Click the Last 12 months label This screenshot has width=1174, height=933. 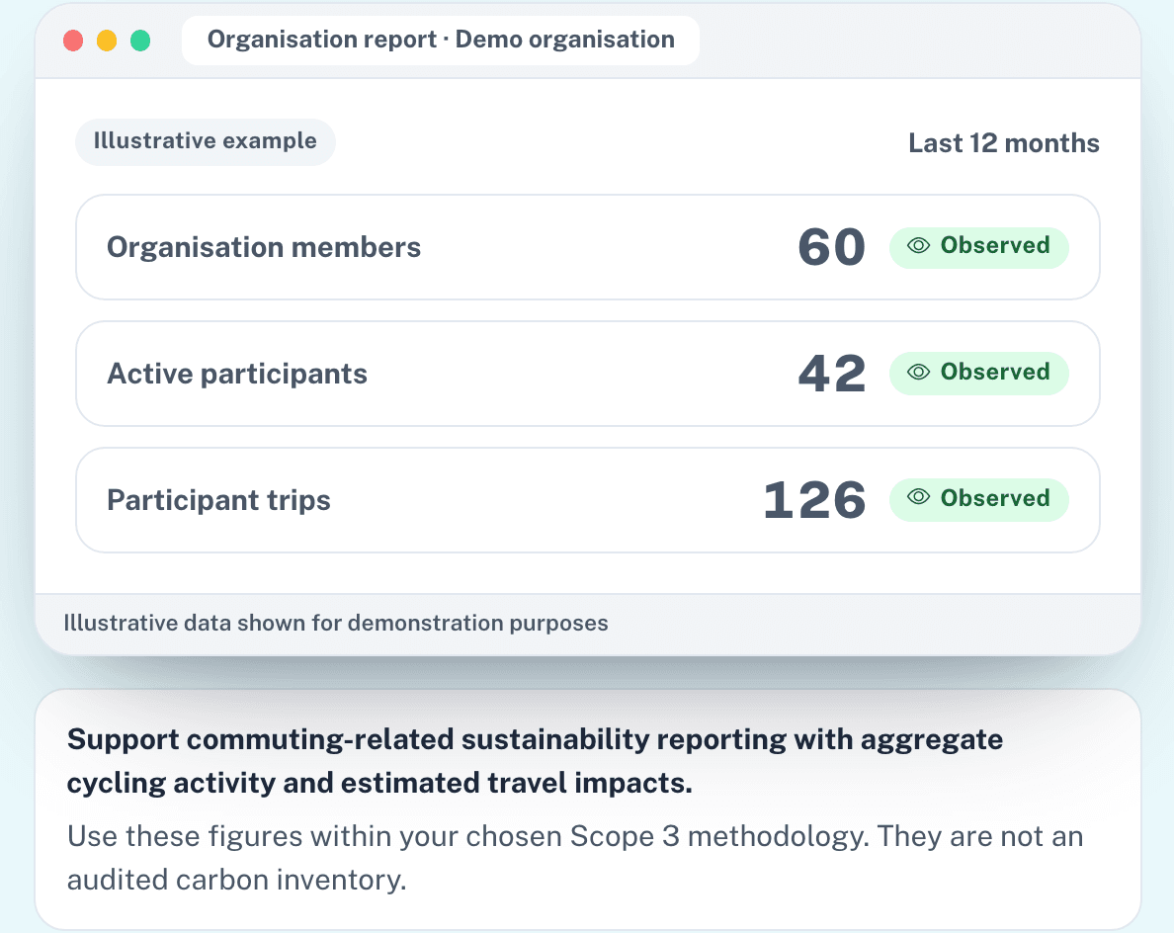(x=1003, y=143)
